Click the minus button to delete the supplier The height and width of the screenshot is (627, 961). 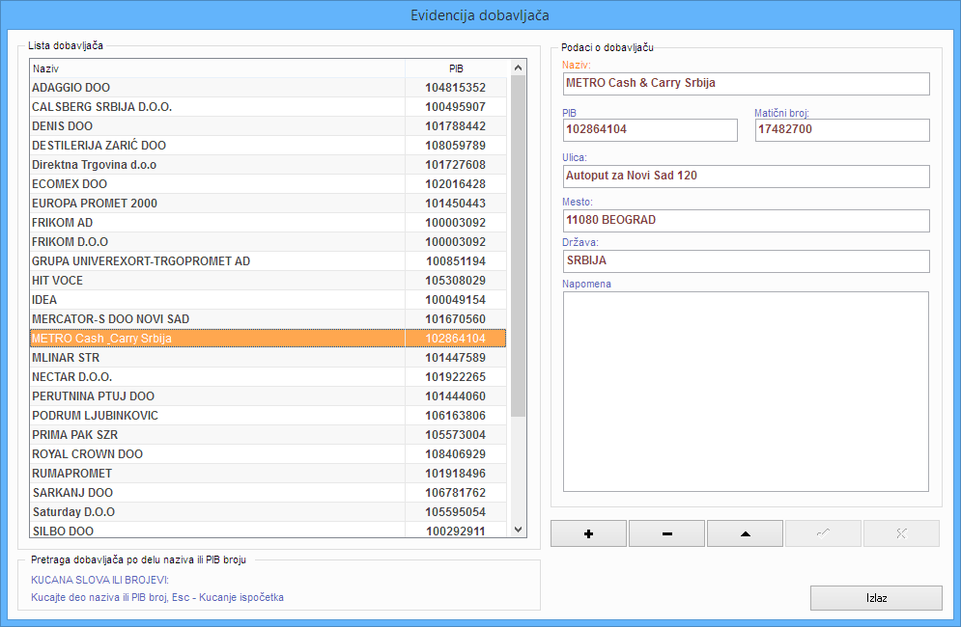tap(667, 533)
